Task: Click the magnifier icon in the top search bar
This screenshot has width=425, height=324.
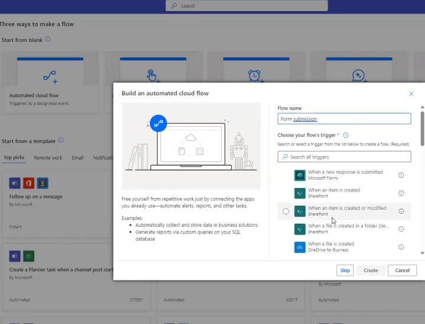Action: point(174,6)
